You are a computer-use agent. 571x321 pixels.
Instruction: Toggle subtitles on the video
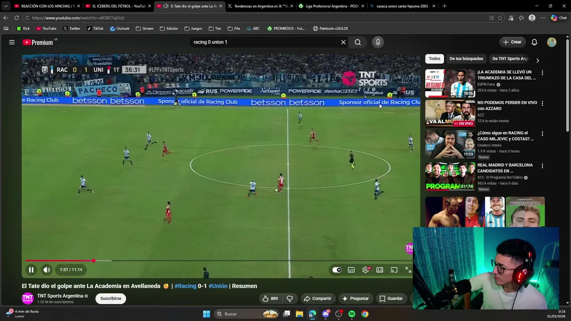coord(351,270)
